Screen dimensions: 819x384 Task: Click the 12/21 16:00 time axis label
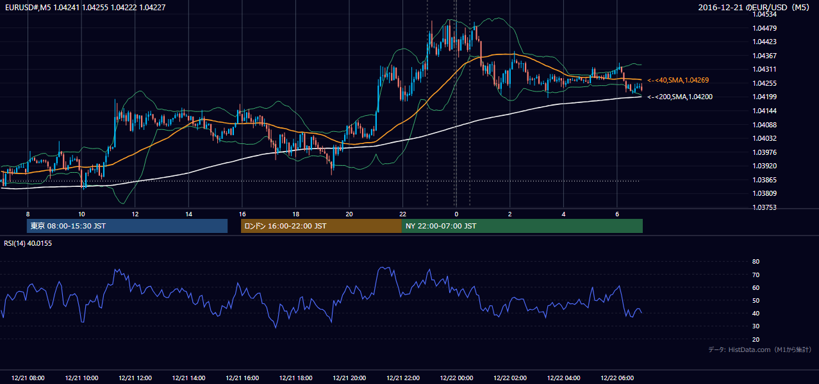pos(242,378)
